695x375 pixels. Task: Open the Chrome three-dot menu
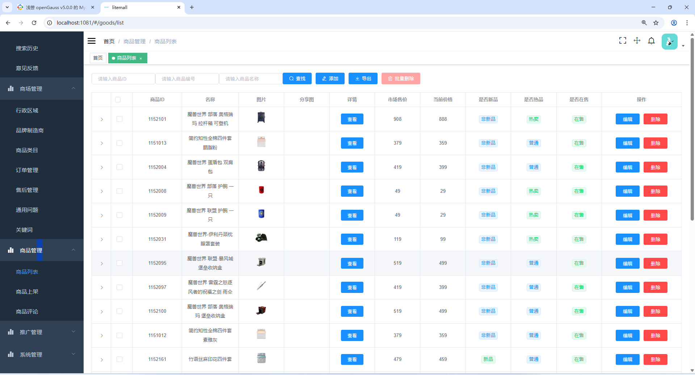[687, 23]
